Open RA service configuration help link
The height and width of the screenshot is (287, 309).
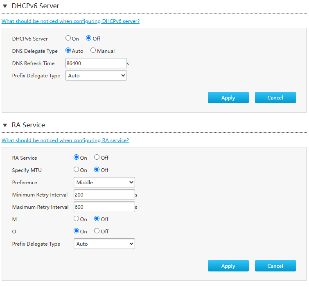65,140
